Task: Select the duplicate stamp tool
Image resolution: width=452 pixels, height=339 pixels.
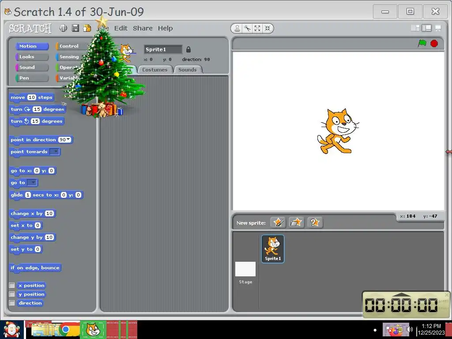Action: 237,28
